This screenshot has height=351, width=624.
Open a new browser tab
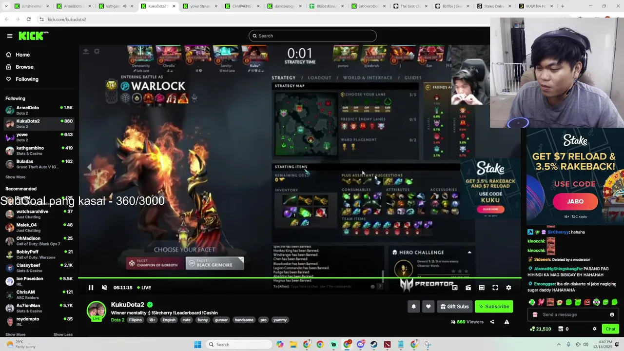point(563,6)
